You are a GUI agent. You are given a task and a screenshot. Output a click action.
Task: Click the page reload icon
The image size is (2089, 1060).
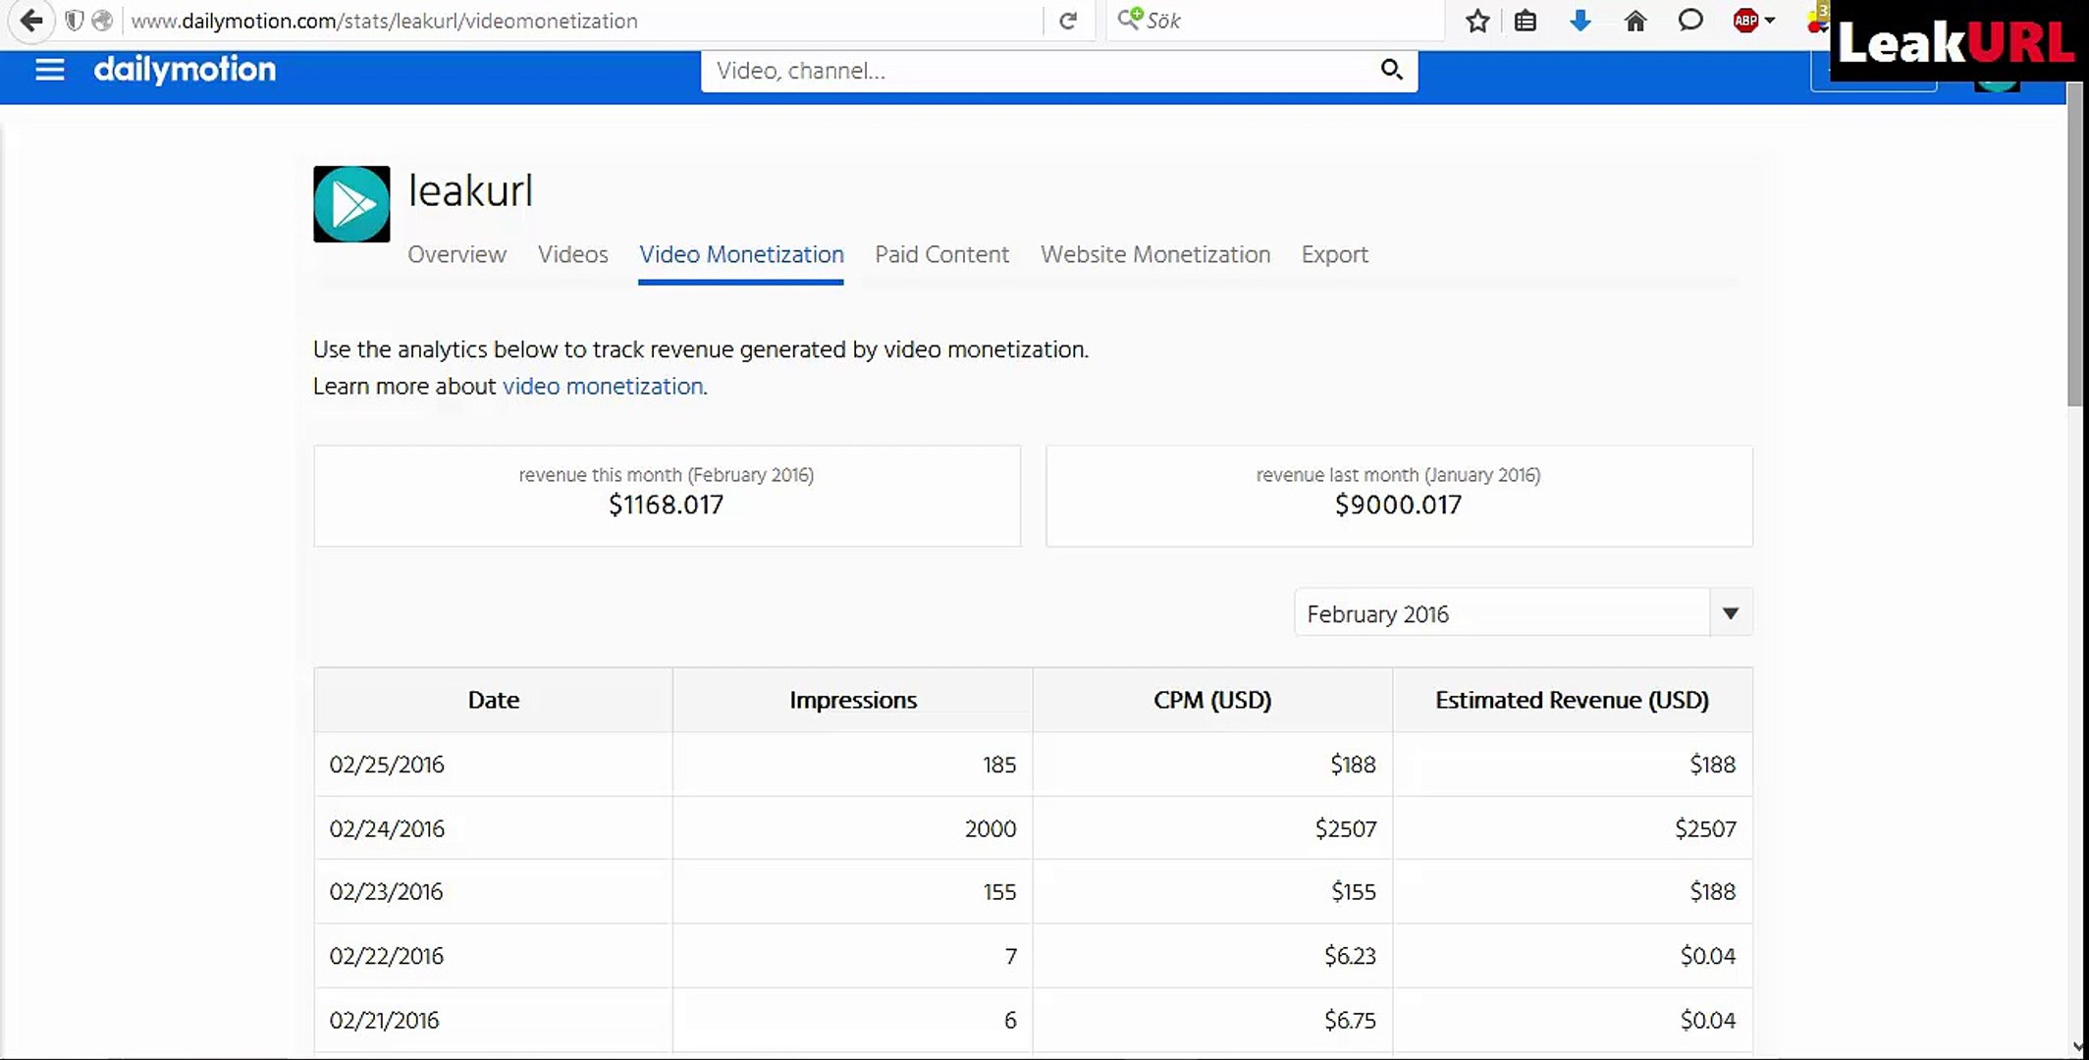(x=1068, y=21)
